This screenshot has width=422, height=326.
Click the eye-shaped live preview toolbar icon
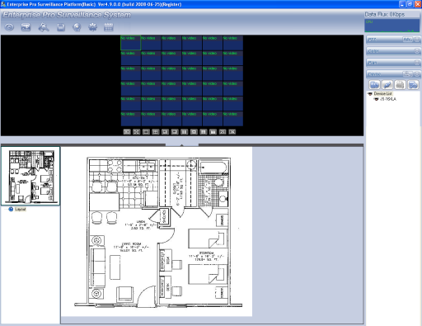pyautogui.click(x=9, y=27)
